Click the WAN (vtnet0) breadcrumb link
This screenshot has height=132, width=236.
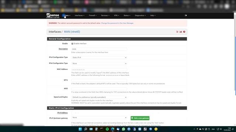point(72,32)
